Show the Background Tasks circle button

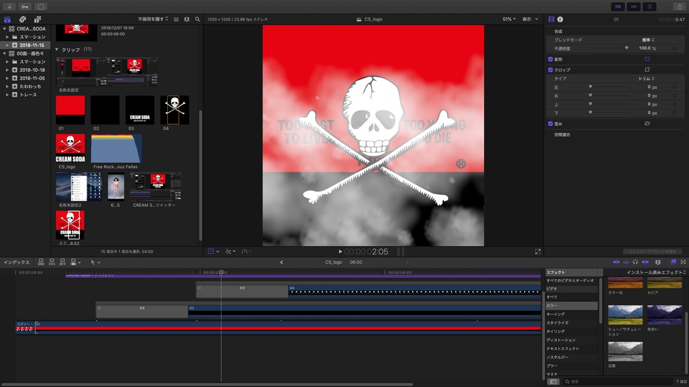pyautogui.click(x=41, y=7)
